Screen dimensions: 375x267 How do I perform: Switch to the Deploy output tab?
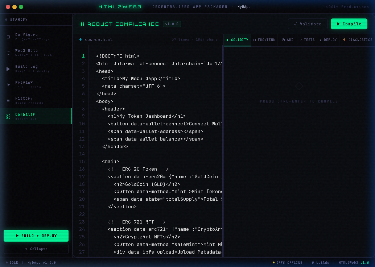pos(328,40)
